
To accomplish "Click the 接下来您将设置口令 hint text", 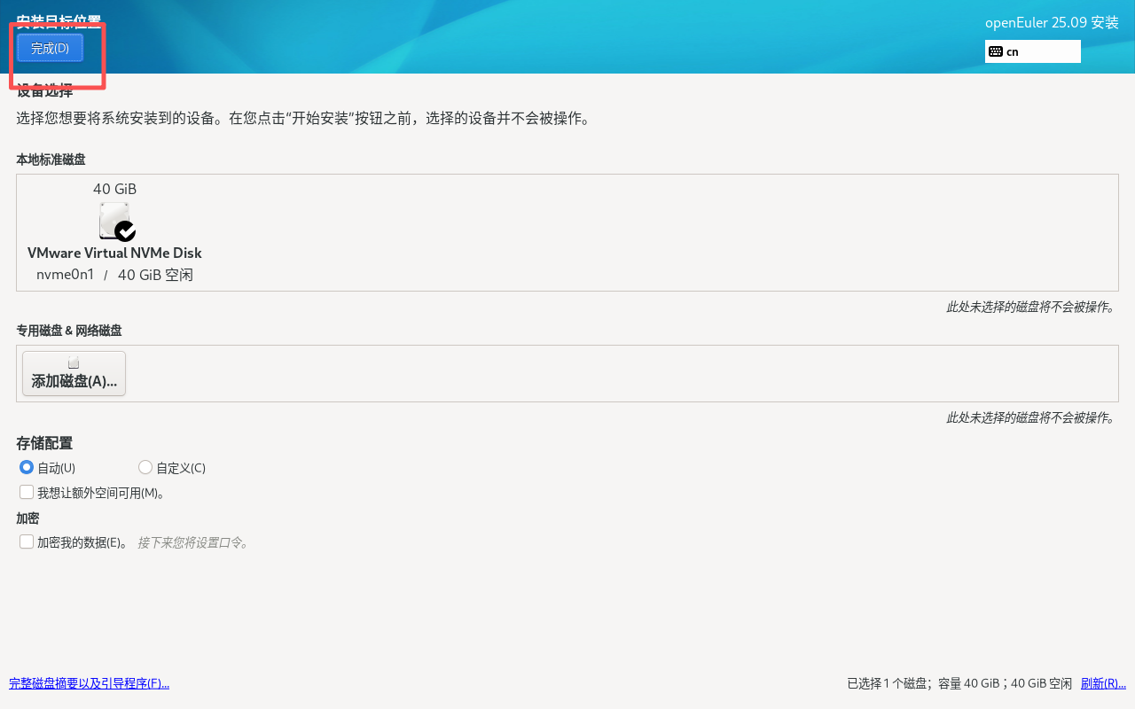I will (x=193, y=542).
